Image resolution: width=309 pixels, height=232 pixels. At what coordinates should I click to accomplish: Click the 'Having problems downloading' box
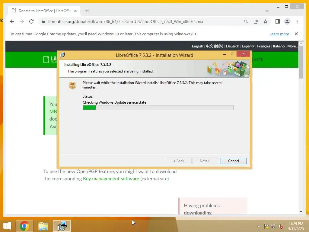tap(213, 206)
